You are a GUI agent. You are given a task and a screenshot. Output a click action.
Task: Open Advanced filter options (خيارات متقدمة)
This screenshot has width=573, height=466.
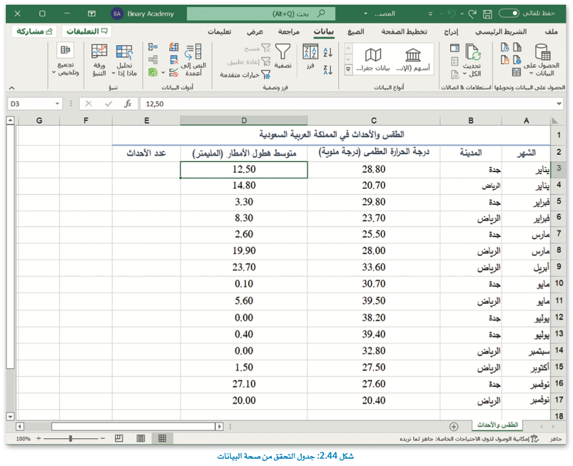245,75
